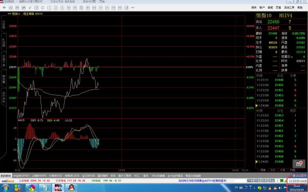Click the Windows Start button
The height and width of the screenshot is (192, 308).
click(5, 188)
